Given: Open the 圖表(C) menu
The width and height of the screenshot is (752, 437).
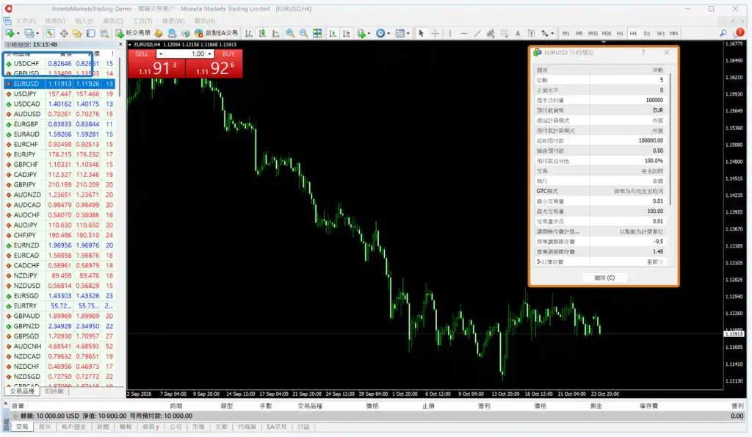Looking at the screenshot, I should tap(112, 21).
